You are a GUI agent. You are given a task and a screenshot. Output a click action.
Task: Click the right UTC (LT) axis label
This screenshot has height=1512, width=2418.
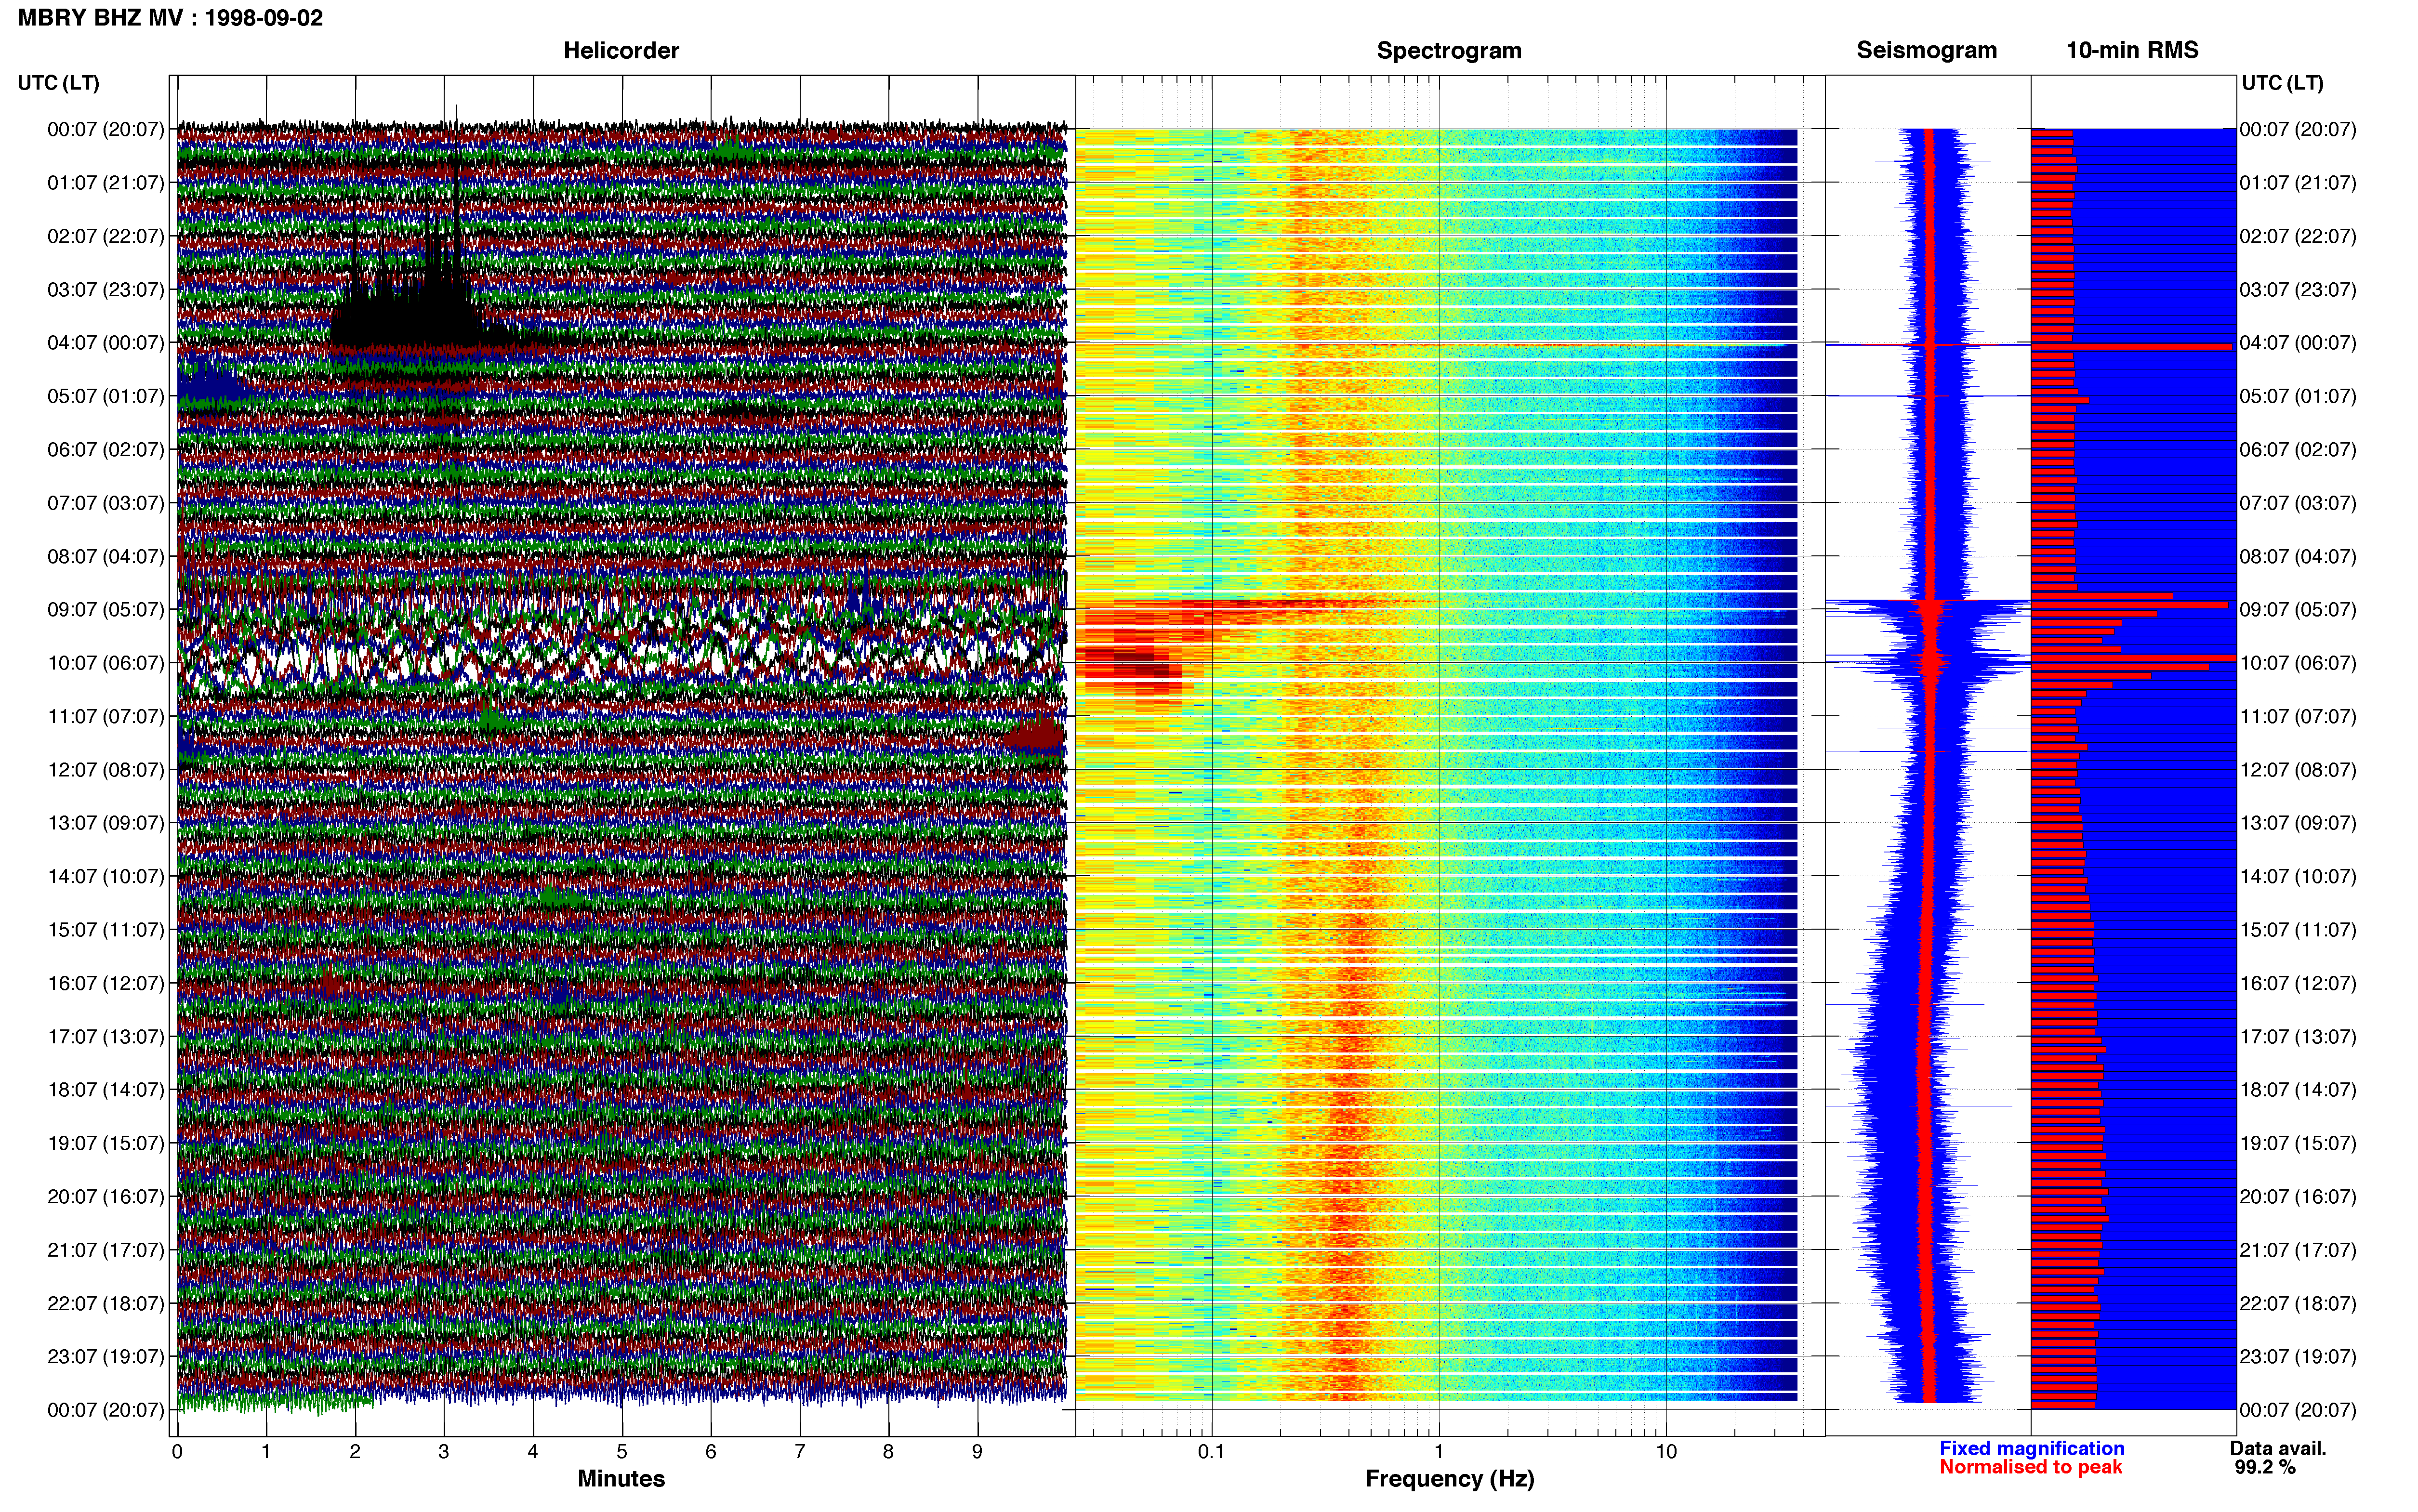pyautogui.click(x=2282, y=83)
